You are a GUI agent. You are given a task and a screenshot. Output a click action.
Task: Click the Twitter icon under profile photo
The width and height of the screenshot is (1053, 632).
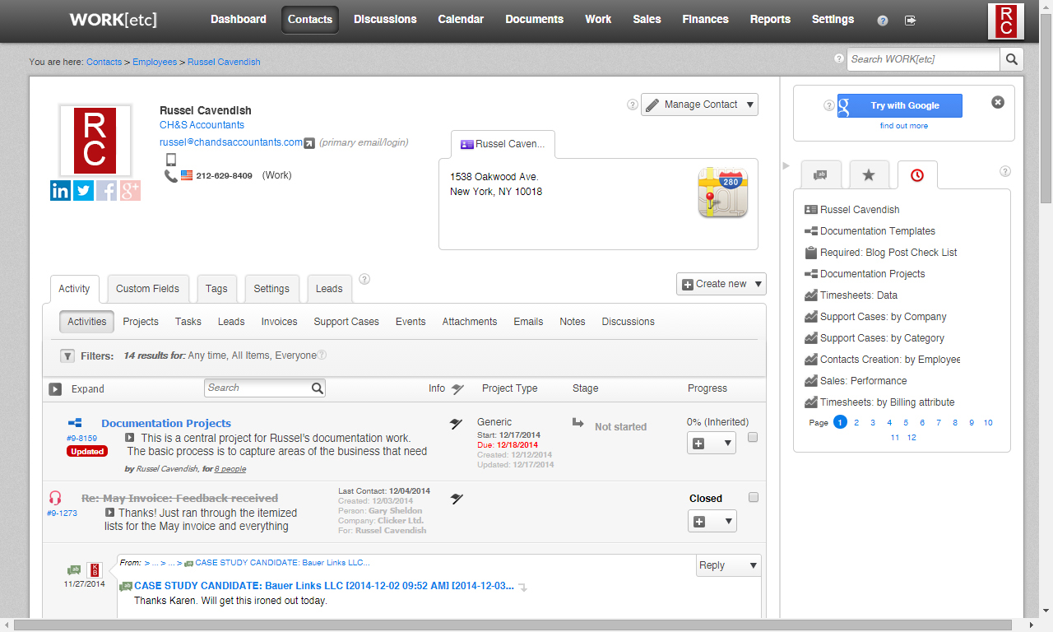pos(83,191)
